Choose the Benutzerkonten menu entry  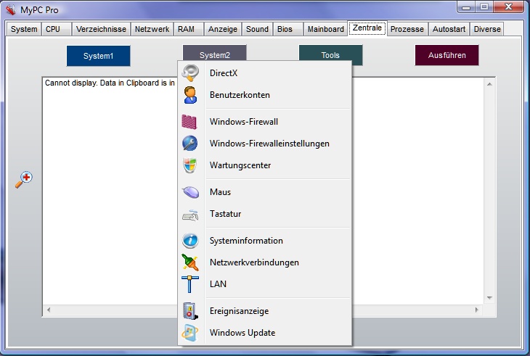(265, 95)
